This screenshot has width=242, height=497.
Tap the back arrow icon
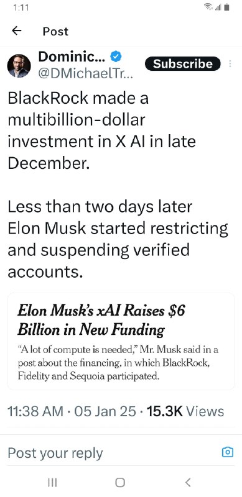17,30
